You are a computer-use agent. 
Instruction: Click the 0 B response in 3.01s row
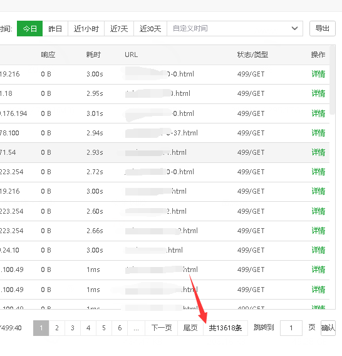click(x=46, y=113)
